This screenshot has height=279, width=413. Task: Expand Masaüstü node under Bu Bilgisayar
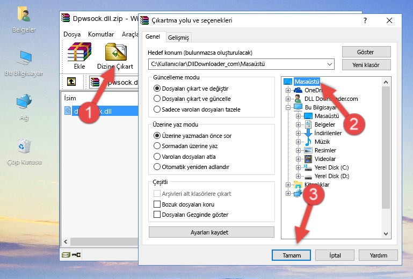[x=298, y=116]
